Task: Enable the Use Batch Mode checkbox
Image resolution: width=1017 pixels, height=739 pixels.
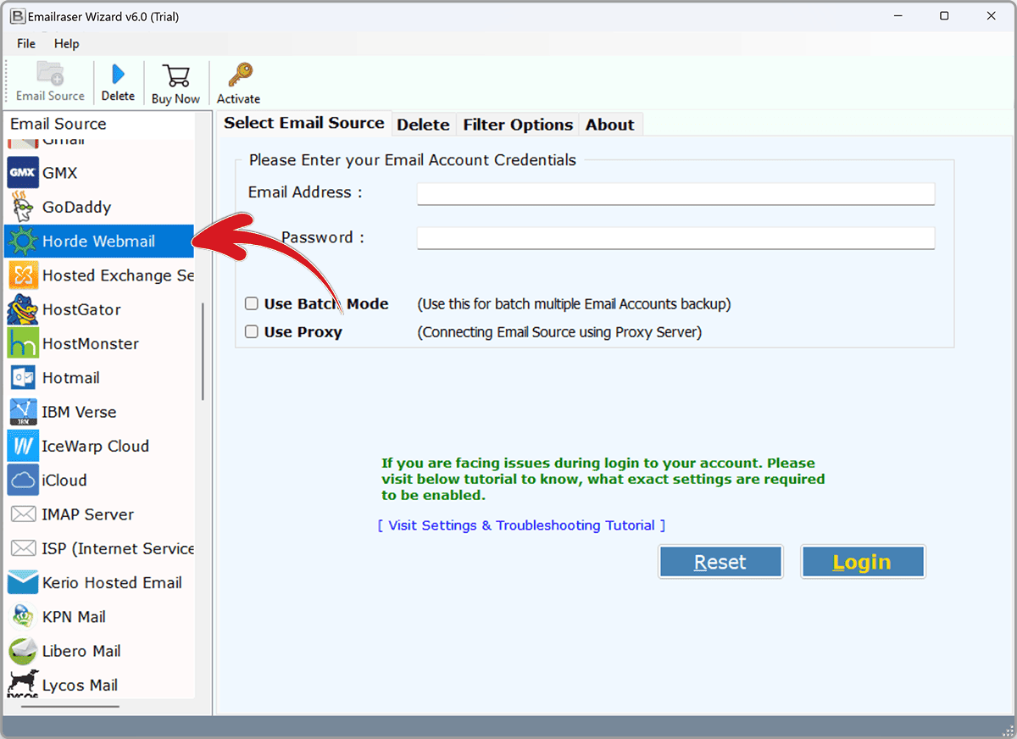Action: pos(252,303)
